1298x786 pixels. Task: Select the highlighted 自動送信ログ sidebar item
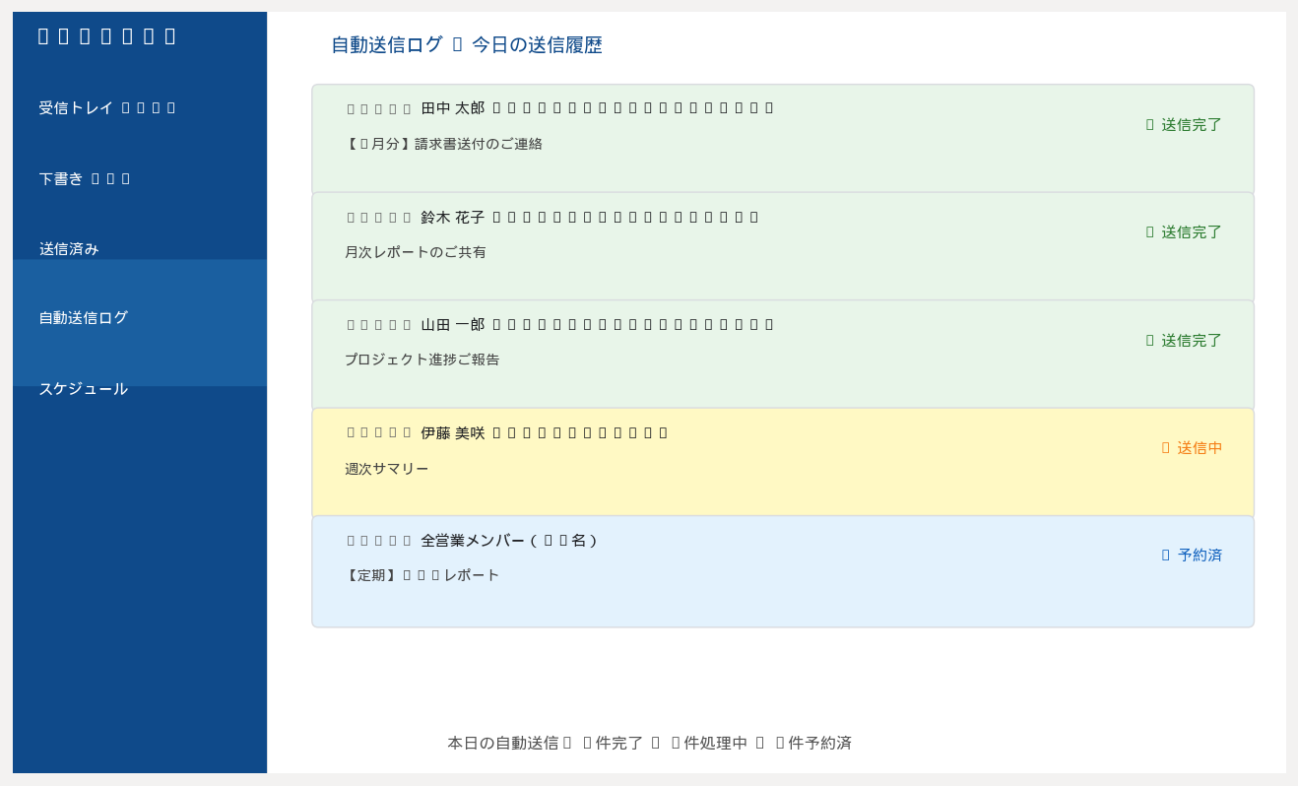point(83,317)
